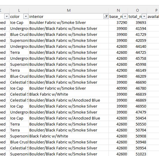Viewport: 159px width, 156px height.
Task: Select cell with total 46209
Action: 137,76
